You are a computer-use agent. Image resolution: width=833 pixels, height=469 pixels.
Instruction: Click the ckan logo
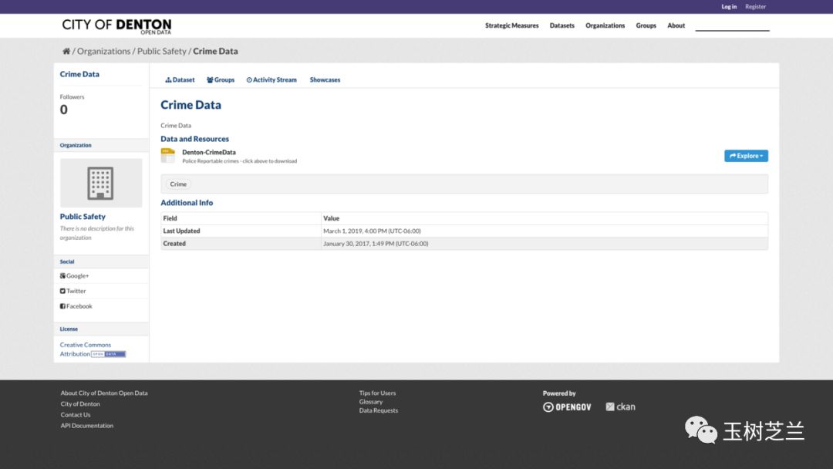pos(620,407)
